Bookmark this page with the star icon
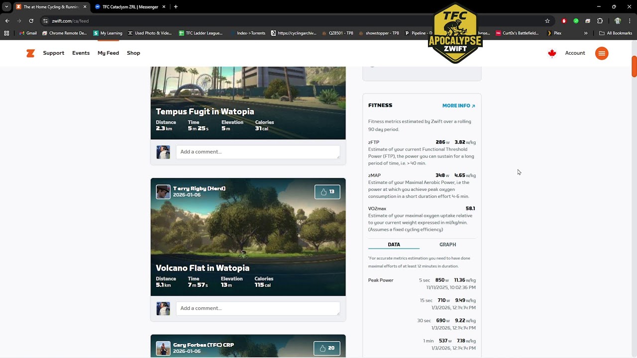This screenshot has width=637, height=358. pyautogui.click(x=547, y=21)
